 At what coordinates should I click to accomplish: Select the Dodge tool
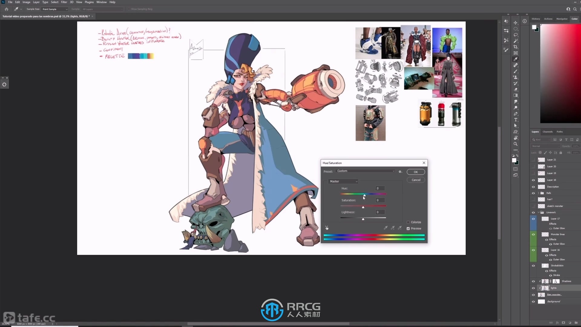516,108
